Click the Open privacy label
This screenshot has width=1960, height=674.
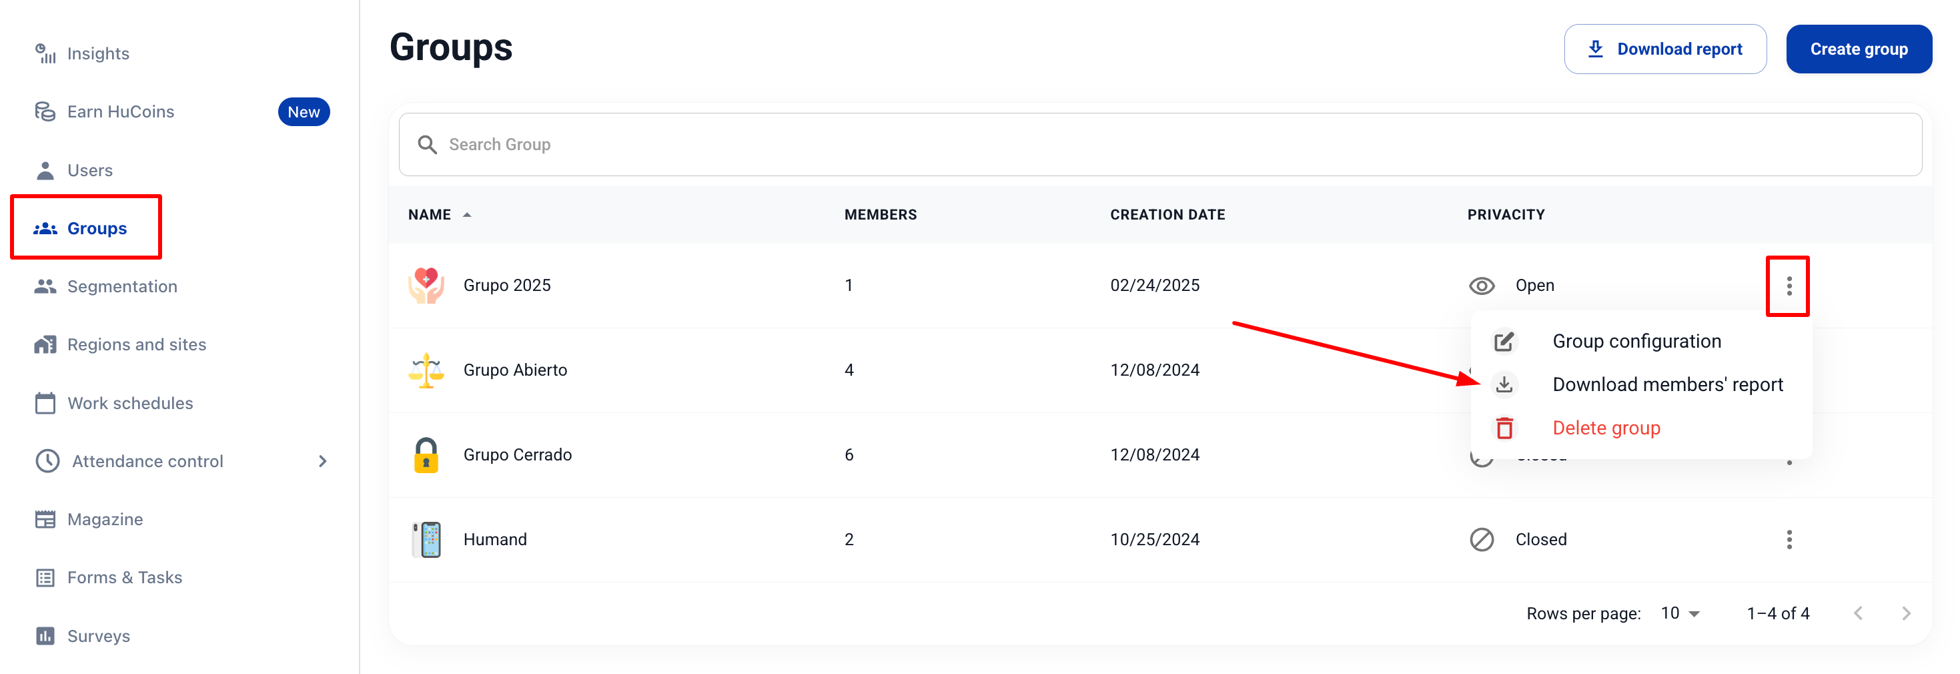pos(1534,286)
